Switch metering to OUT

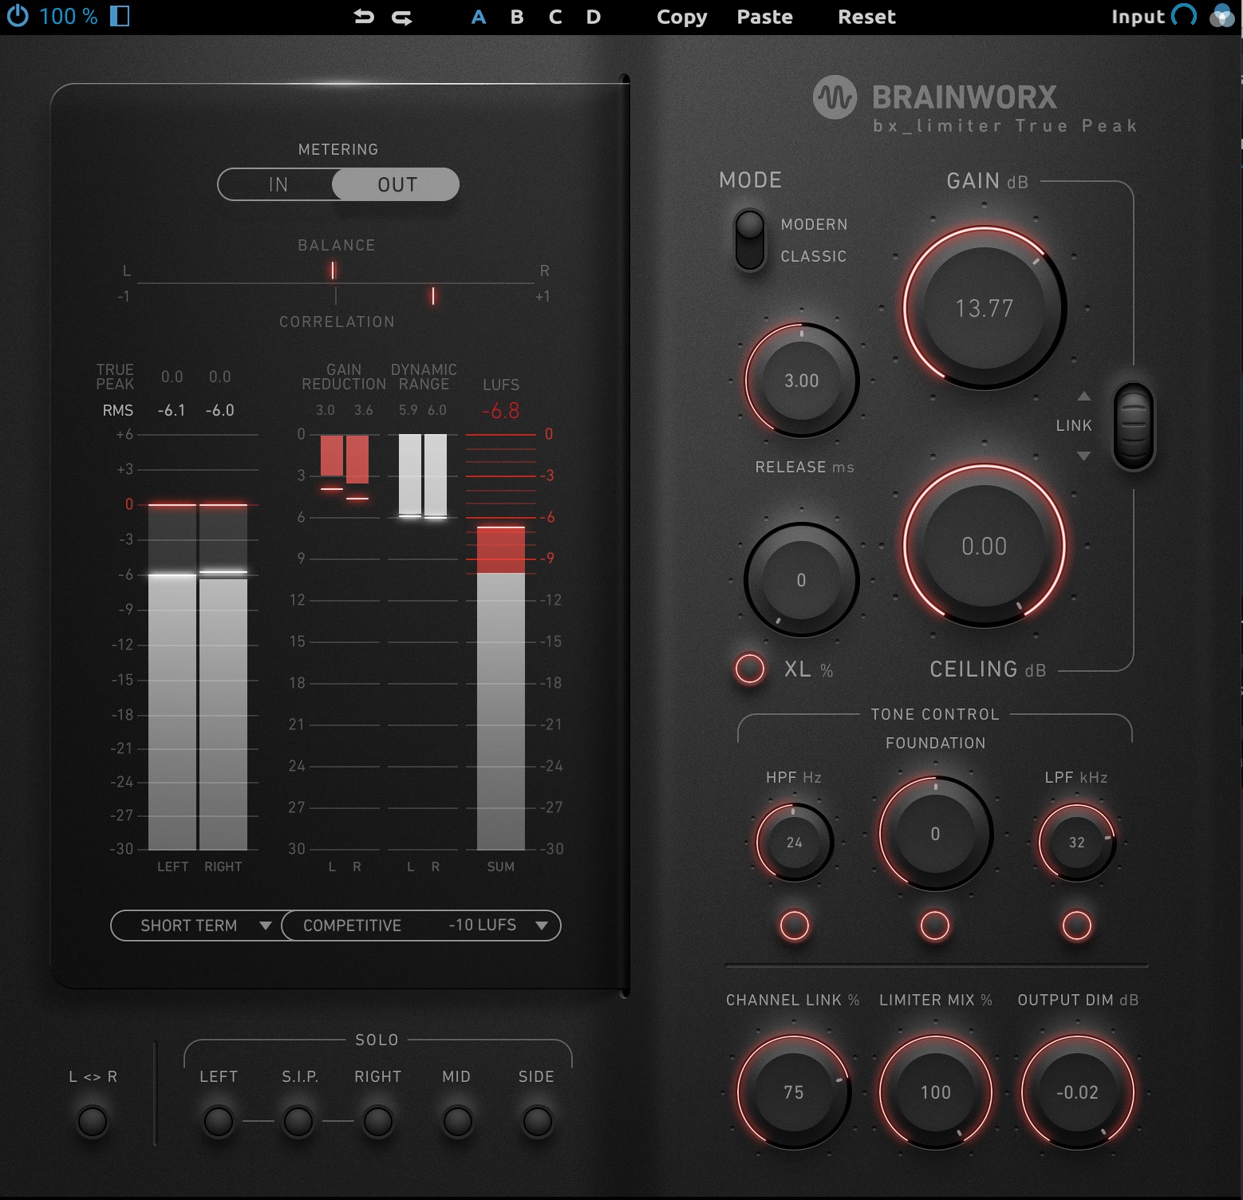(x=397, y=184)
